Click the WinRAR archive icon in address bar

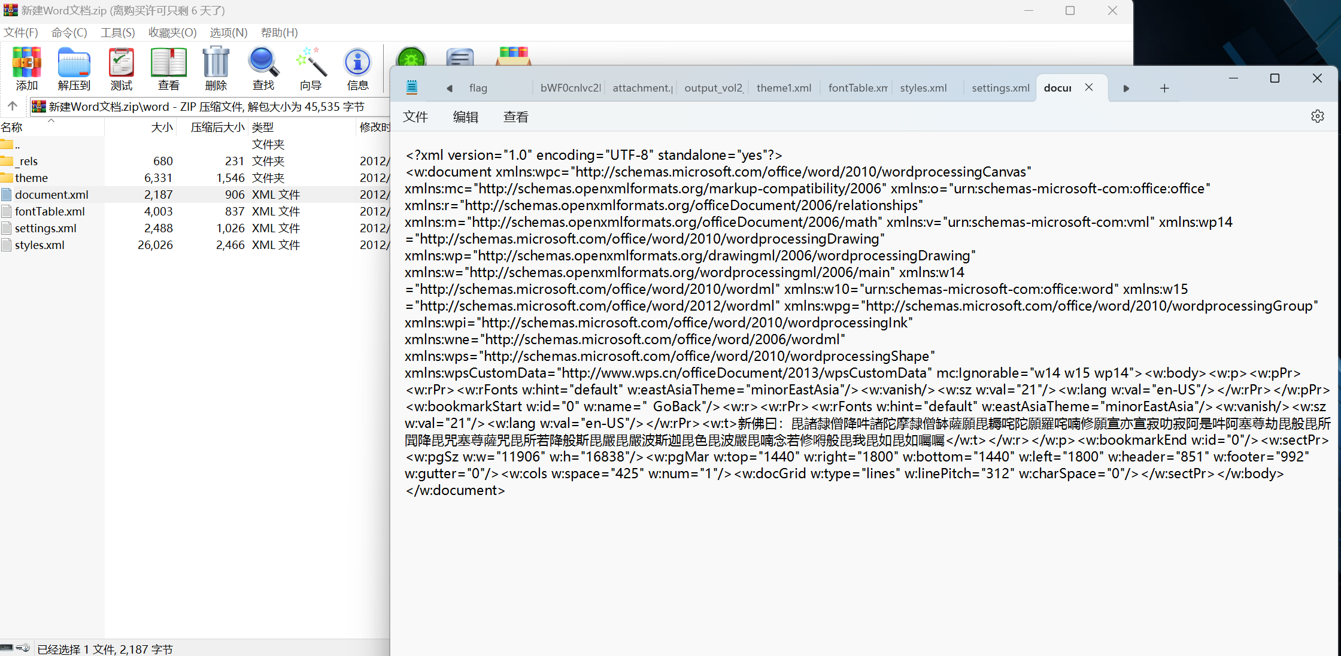click(39, 107)
